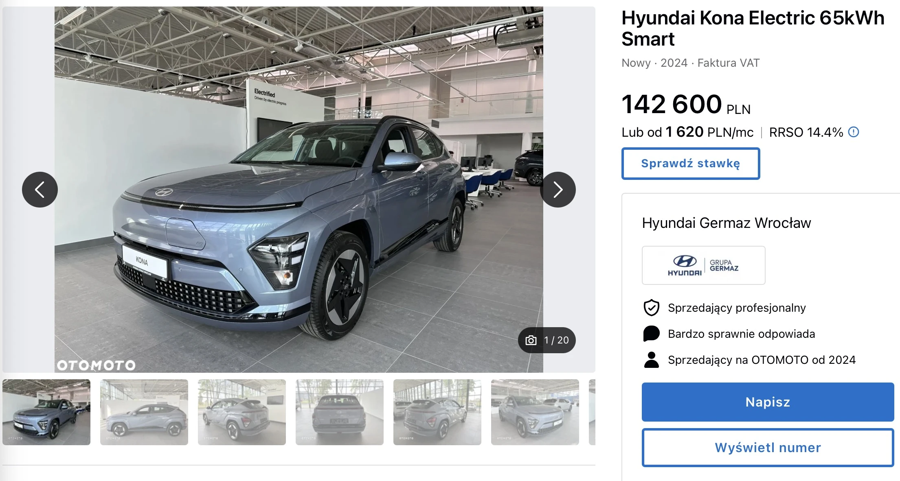Screen dimensions: 900x481
Task: Open the Hyundai Grupa Germaz logo
Action: tap(704, 265)
